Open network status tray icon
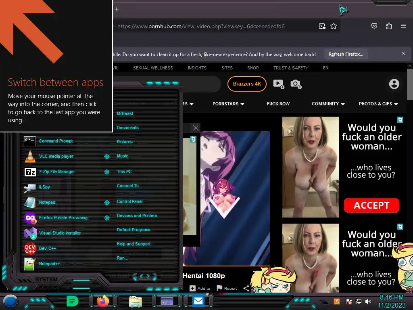This screenshot has width=413, height=310. point(359,301)
